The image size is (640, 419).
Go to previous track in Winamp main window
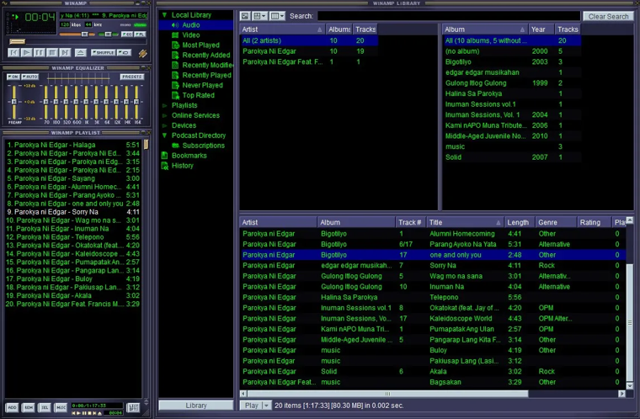13,53
